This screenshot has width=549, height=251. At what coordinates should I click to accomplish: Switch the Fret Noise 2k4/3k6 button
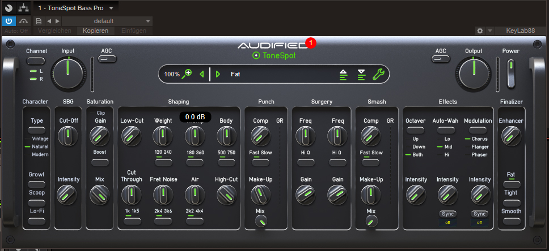point(163,221)
